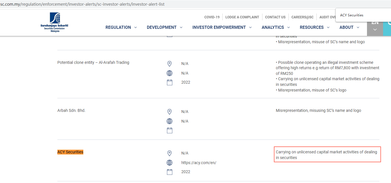Select 'Potential clone entity – Al-Arafah Trading' name

tap(93, 62)
